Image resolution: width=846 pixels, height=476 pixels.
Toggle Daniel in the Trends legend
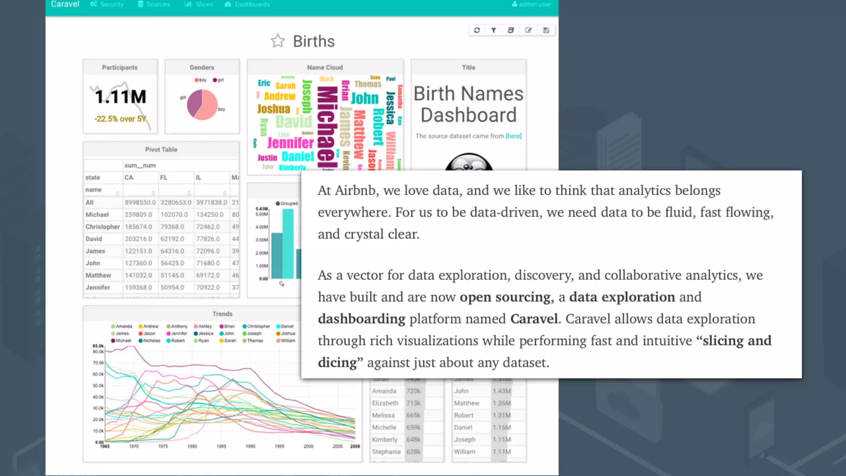tap(285, 326)
